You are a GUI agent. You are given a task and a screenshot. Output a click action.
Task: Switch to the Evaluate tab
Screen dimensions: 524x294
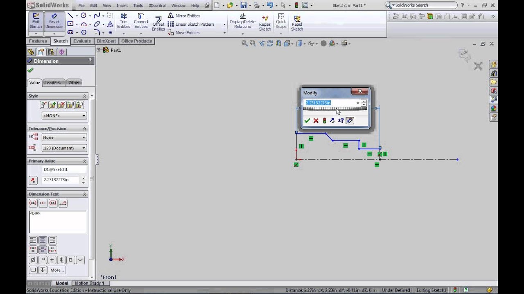tap(82, 41)
